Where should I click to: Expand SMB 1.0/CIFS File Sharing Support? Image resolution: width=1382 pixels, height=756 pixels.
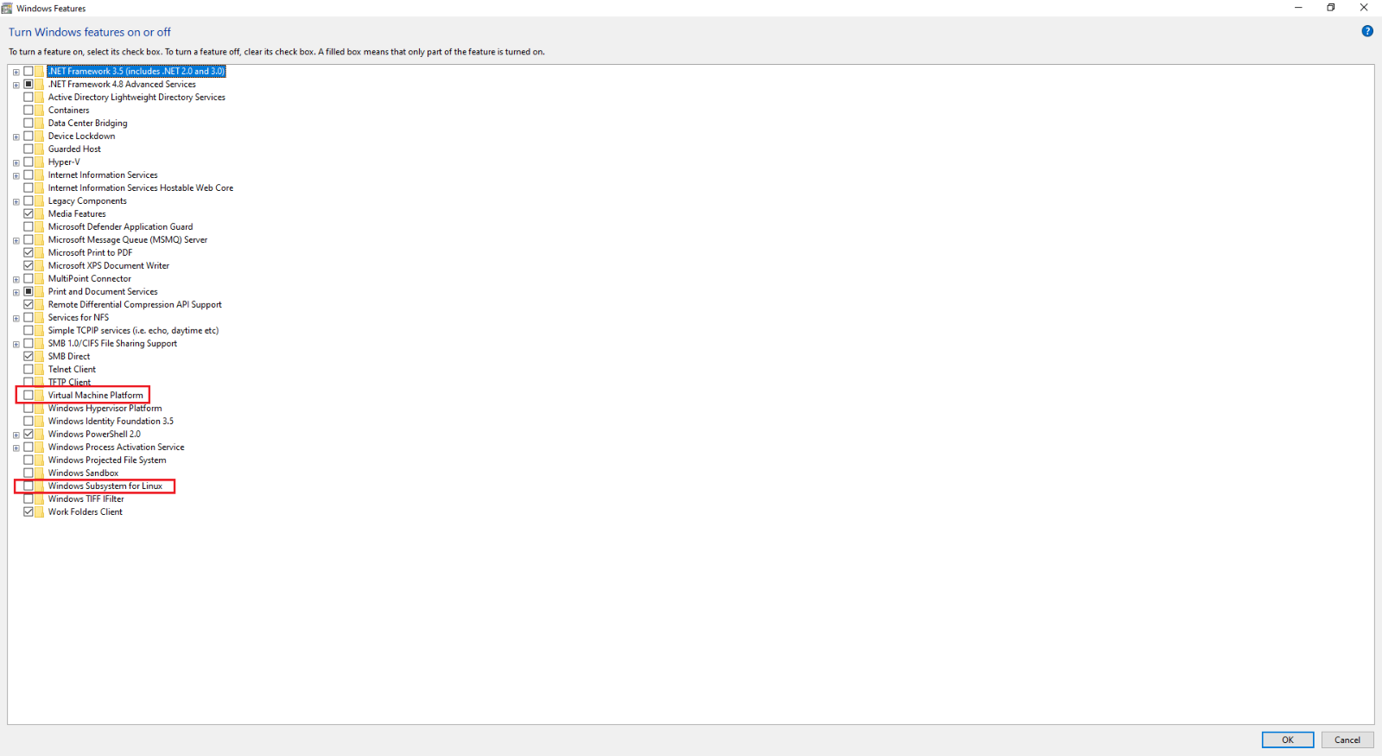click(16, 344)
